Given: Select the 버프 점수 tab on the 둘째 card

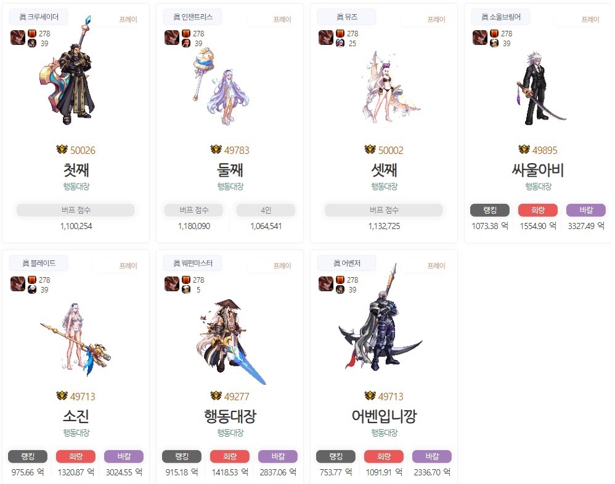Looking at the screenshot, I should point(193,210).
